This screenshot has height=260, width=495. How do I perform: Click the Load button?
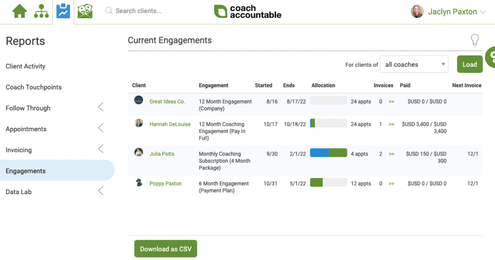tap(469, 64)
